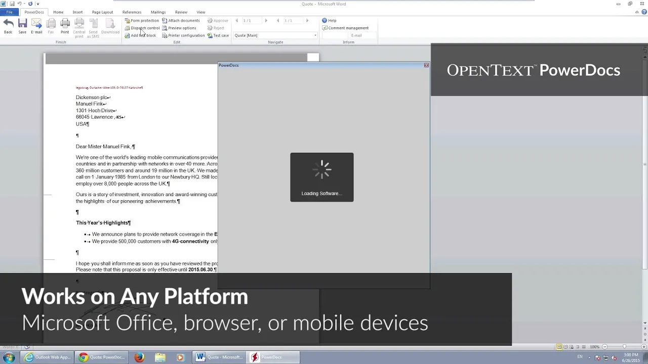Open the File tab

click(x=9, y=12)
